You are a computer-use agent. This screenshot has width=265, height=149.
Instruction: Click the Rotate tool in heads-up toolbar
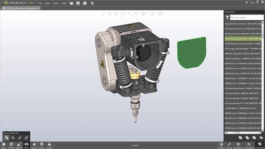point(116,14)
